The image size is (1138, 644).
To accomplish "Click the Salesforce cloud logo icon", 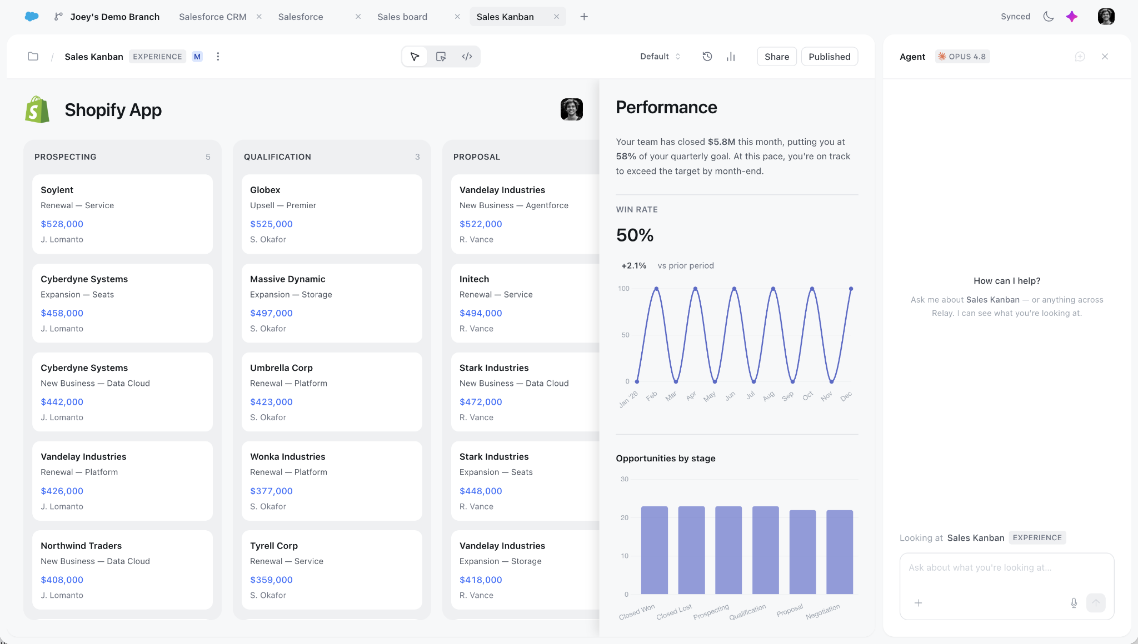I will pos(32,17).
